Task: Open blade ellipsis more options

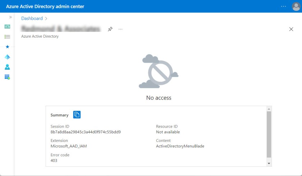Action: point(120,29)
